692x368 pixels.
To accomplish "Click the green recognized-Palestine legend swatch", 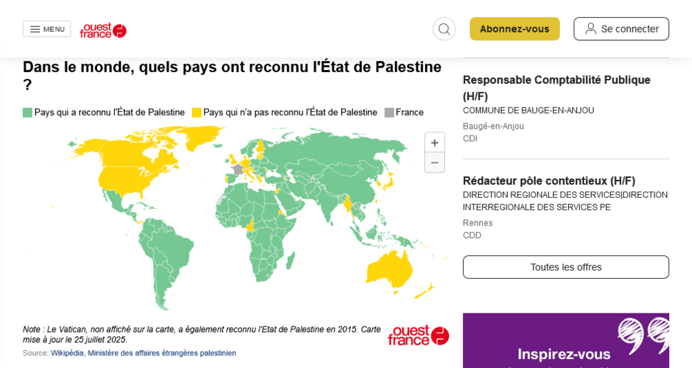I will click(28, 113).
